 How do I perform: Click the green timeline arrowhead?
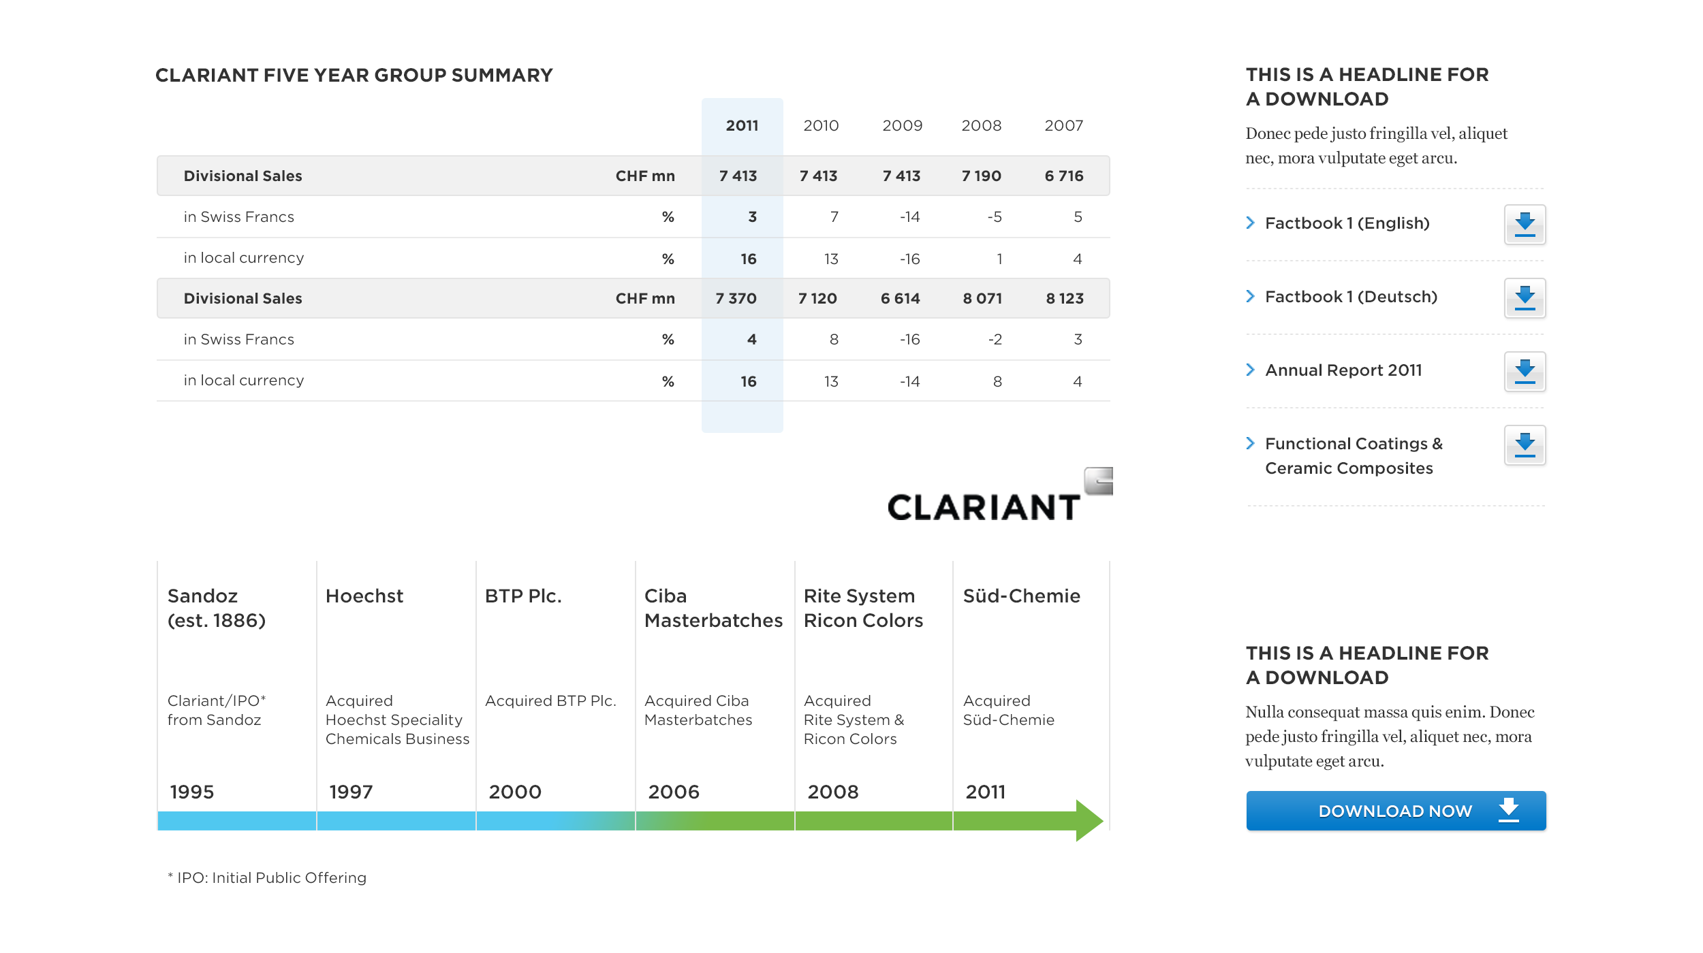point(1089,820)
